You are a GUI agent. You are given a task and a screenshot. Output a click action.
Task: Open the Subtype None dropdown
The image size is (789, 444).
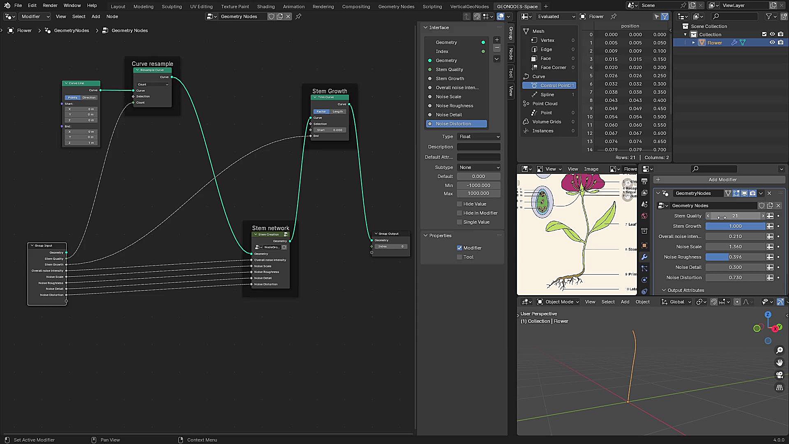[479, 167]
